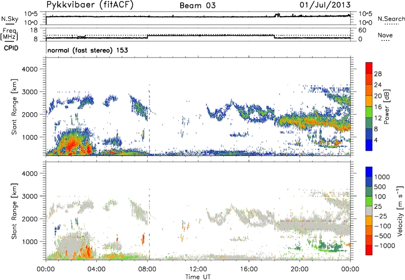Image resolution: width=405 pixels, height=280 pixels.
Task: Click the 'Freq. [MHz]' label
Action: pos(10,34)
